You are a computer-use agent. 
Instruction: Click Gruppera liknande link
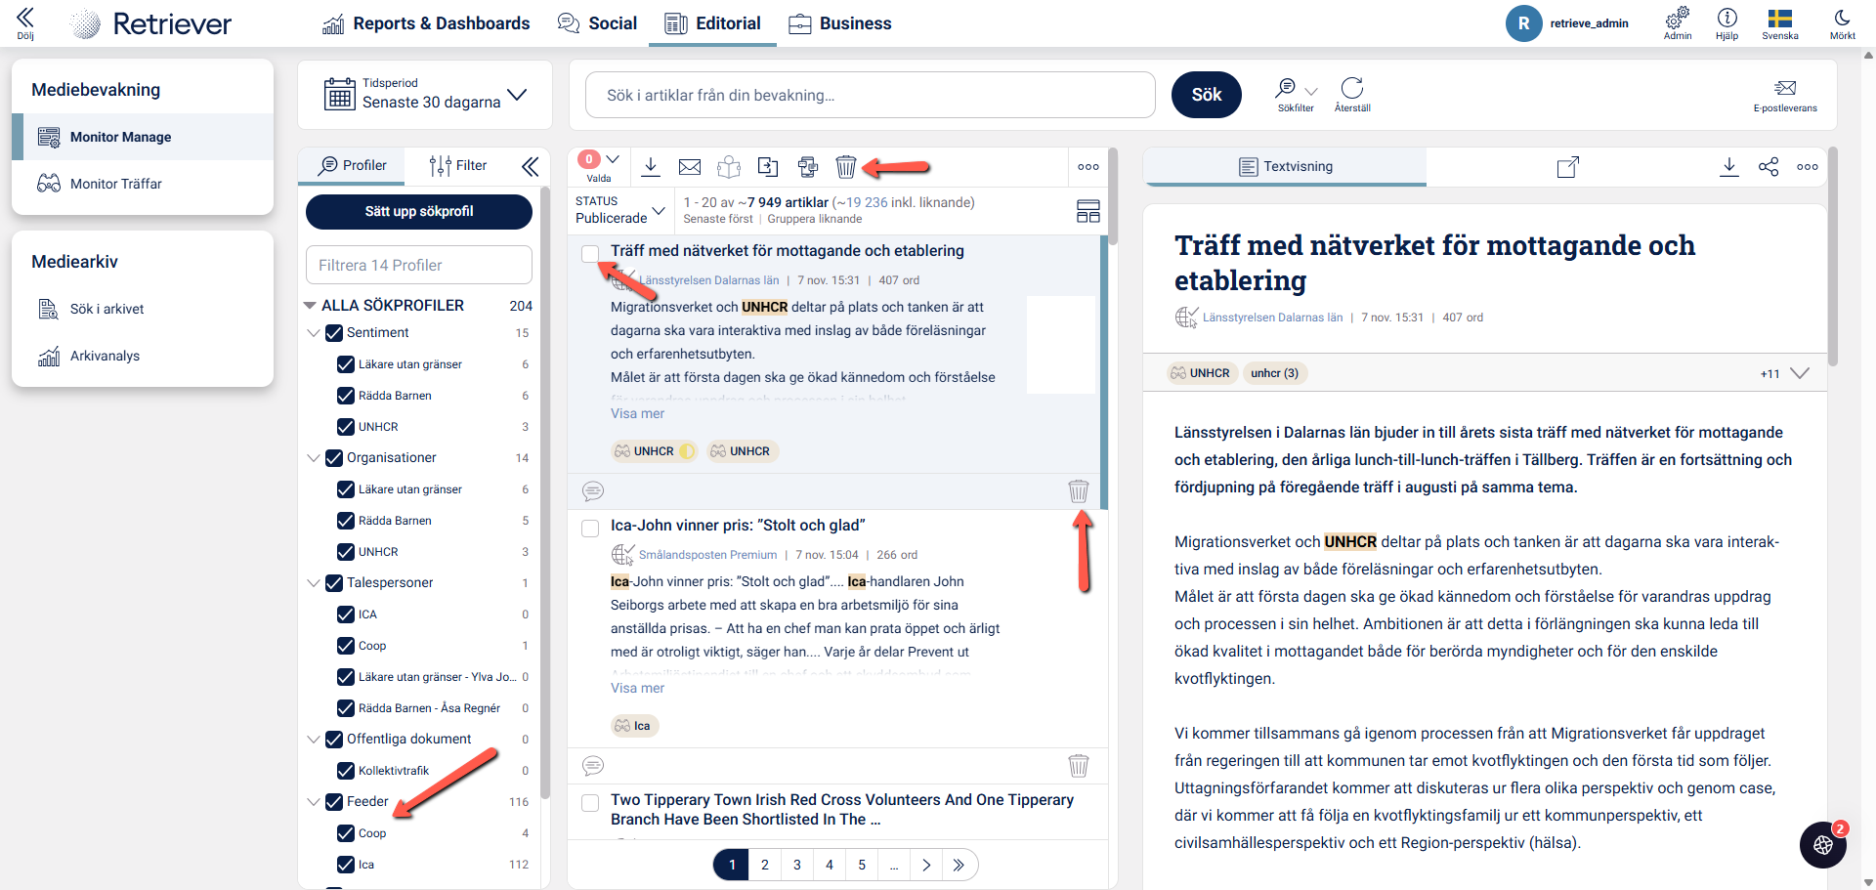coord(815,219)
